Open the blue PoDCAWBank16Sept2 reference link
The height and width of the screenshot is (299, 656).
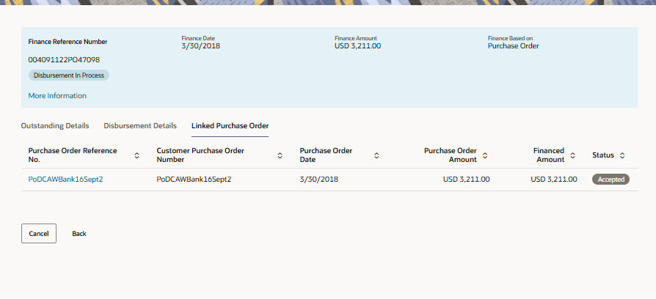[x=66, y=180]
